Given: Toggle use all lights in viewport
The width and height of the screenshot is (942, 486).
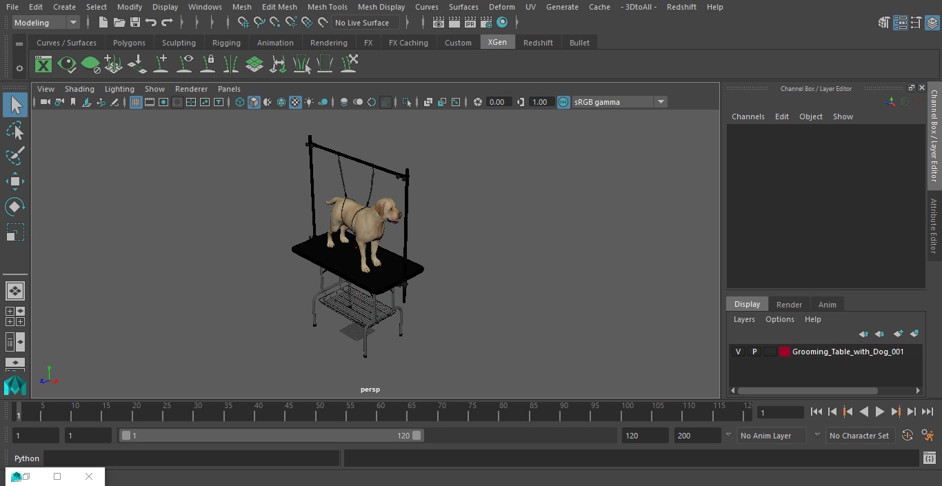Looking at the screenshot, I should point(309,102).
